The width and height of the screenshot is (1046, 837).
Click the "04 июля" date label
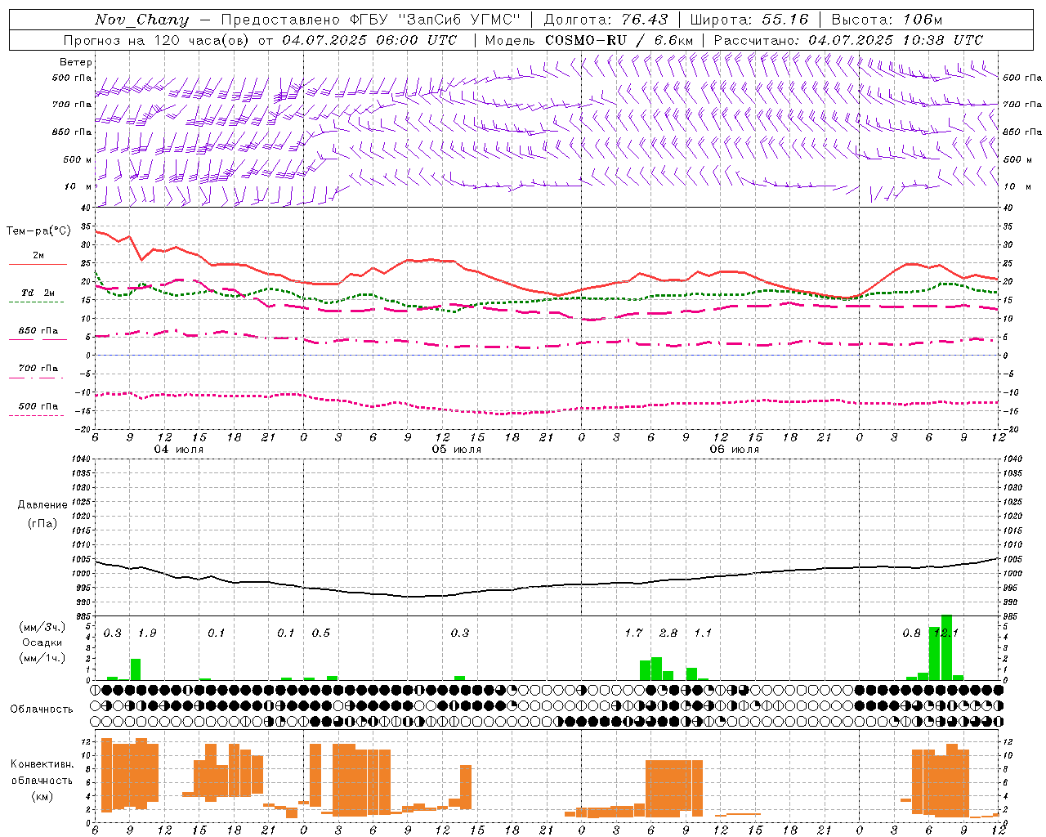(x=179, y=450)
